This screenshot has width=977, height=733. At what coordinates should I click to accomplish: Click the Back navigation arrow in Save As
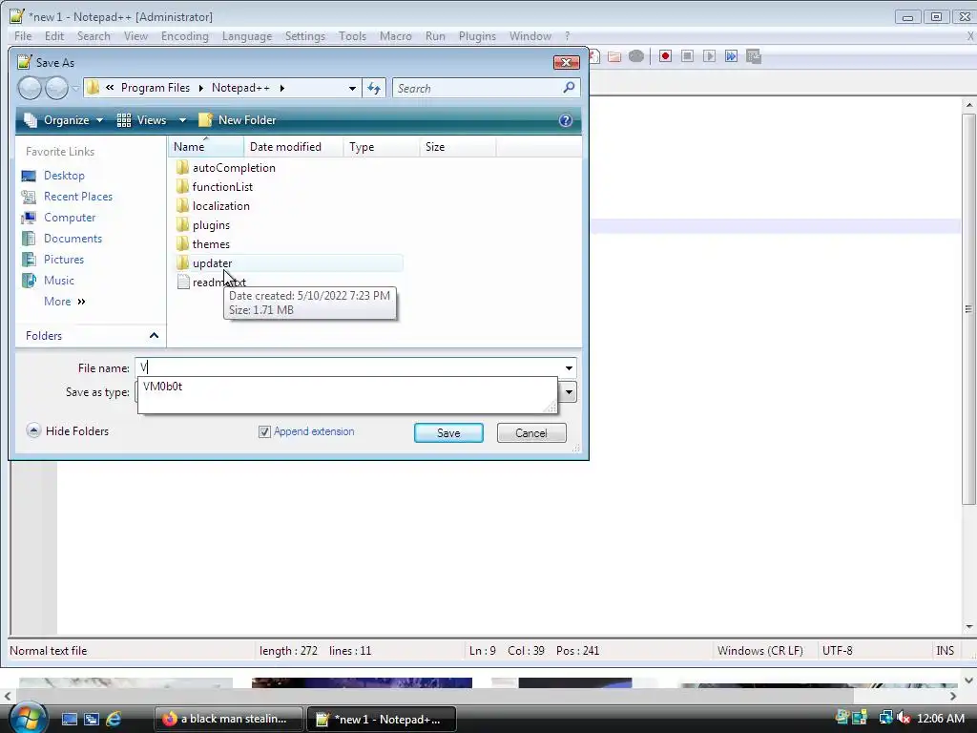(x=30, y=88)
